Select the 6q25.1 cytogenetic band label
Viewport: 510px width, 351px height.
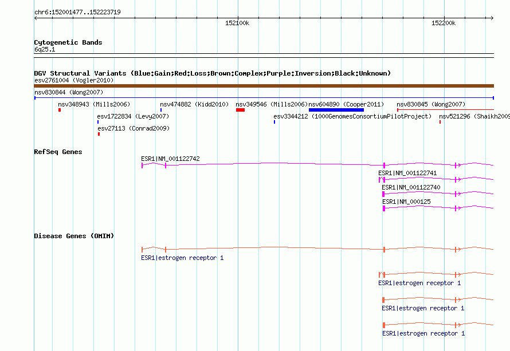pos(45,49)
